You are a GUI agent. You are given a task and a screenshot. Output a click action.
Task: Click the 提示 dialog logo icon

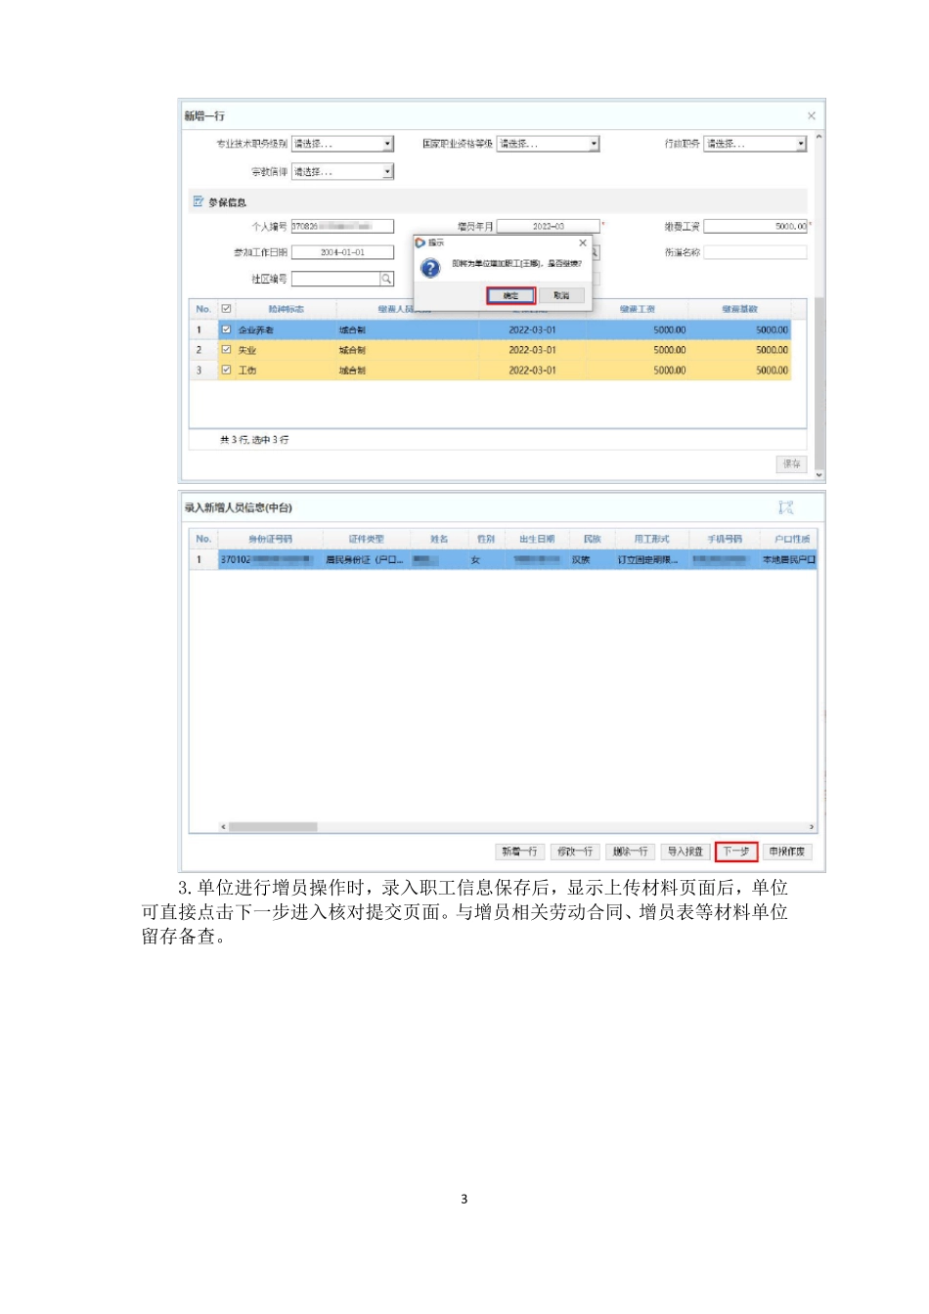(x=420, y=242)
